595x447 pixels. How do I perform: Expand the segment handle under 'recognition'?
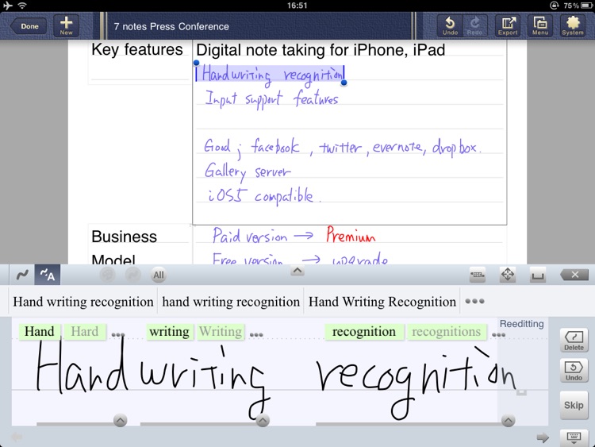point(508,421)
